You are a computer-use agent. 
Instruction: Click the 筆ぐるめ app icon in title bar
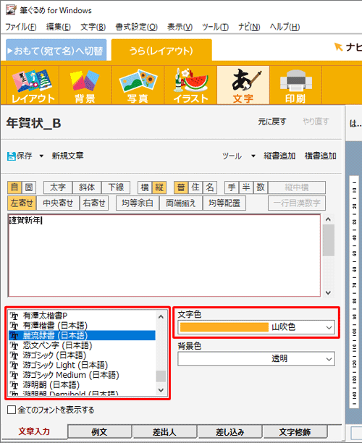(x=11, y=10)
